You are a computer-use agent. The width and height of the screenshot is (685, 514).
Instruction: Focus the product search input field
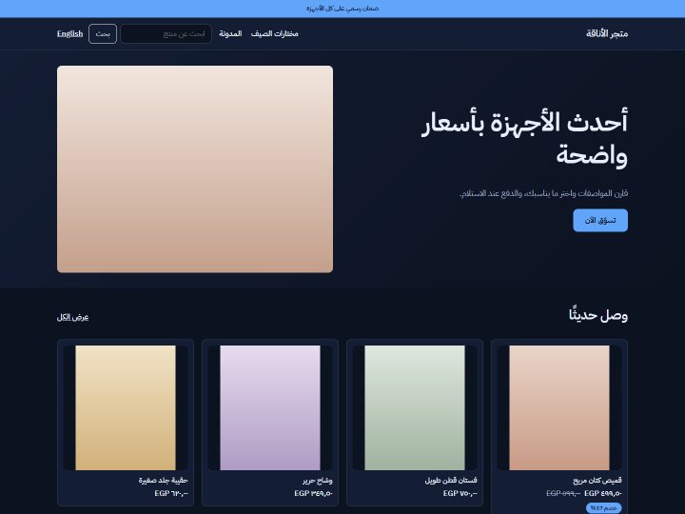[166, 33]
